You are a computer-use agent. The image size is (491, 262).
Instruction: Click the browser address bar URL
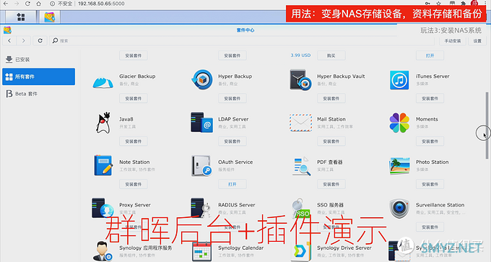[101, 4]
